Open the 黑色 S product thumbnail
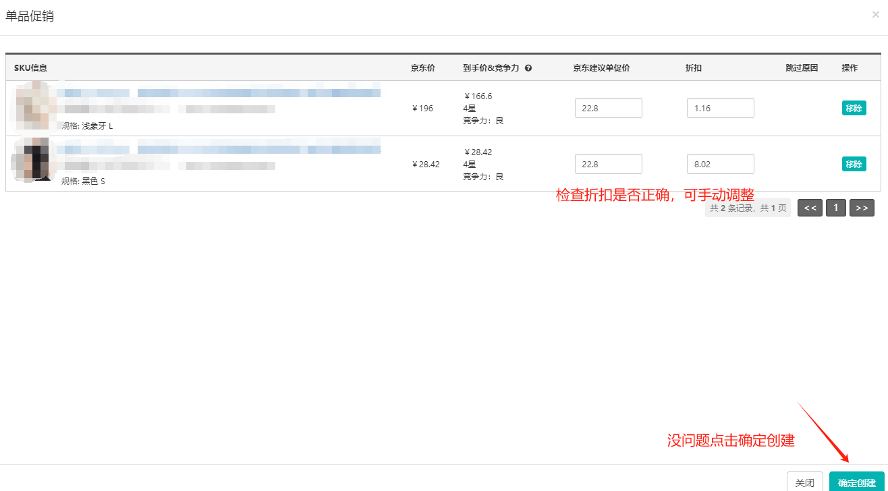Viewport: 888px width, 491px height. 32,160
